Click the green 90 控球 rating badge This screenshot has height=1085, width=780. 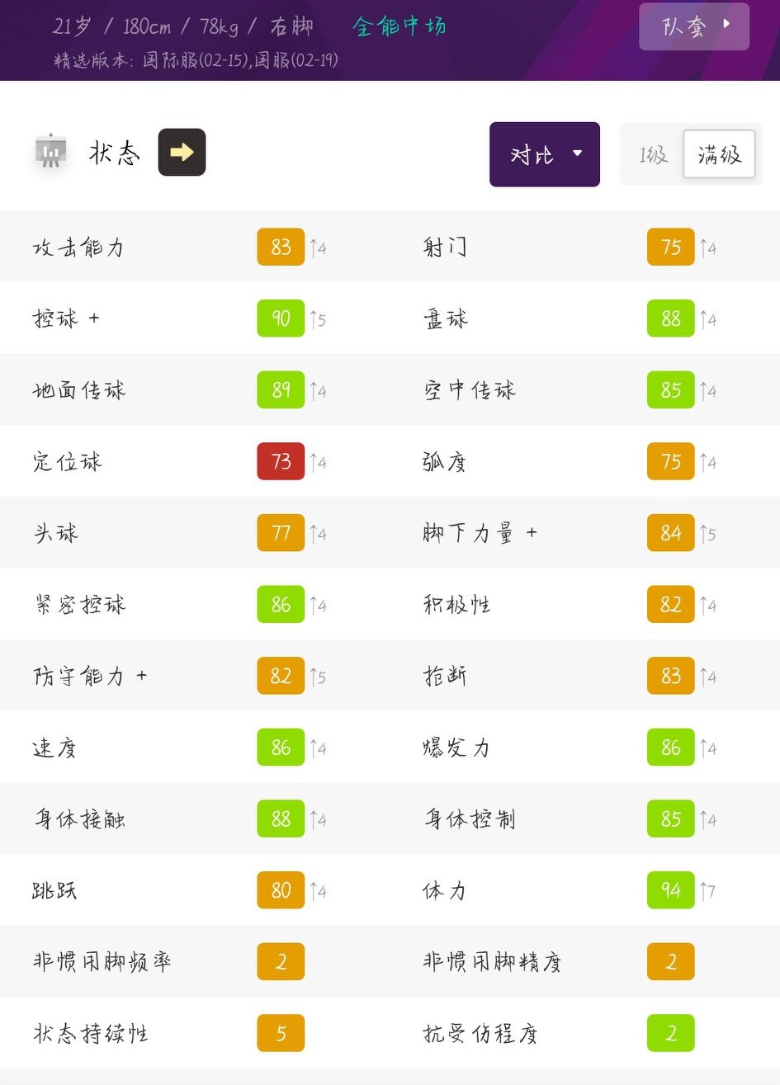(x=281, y=318)
